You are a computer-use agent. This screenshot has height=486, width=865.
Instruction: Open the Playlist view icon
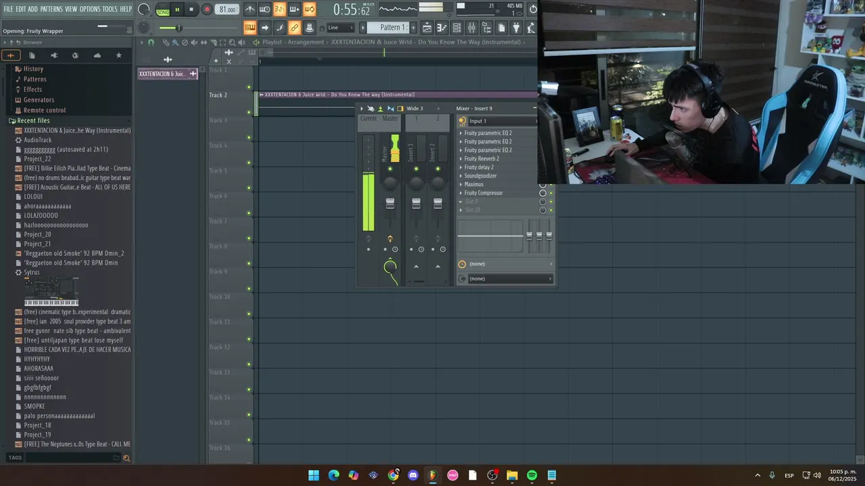pyautogui.click(x=427, y=28)
